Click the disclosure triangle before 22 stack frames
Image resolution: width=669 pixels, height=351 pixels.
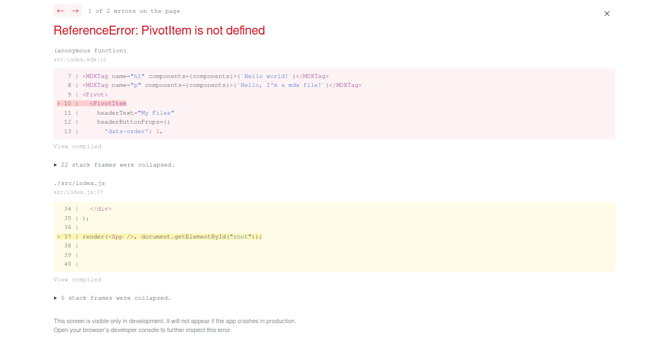click(55, 164)
